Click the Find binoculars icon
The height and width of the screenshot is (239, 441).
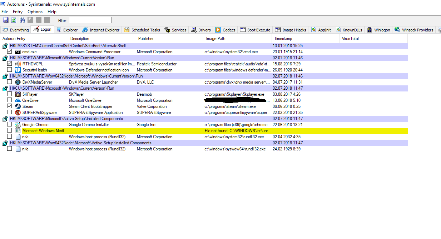click(22, 20)
